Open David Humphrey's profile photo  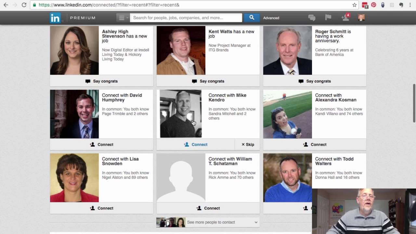tap(74, 114)
